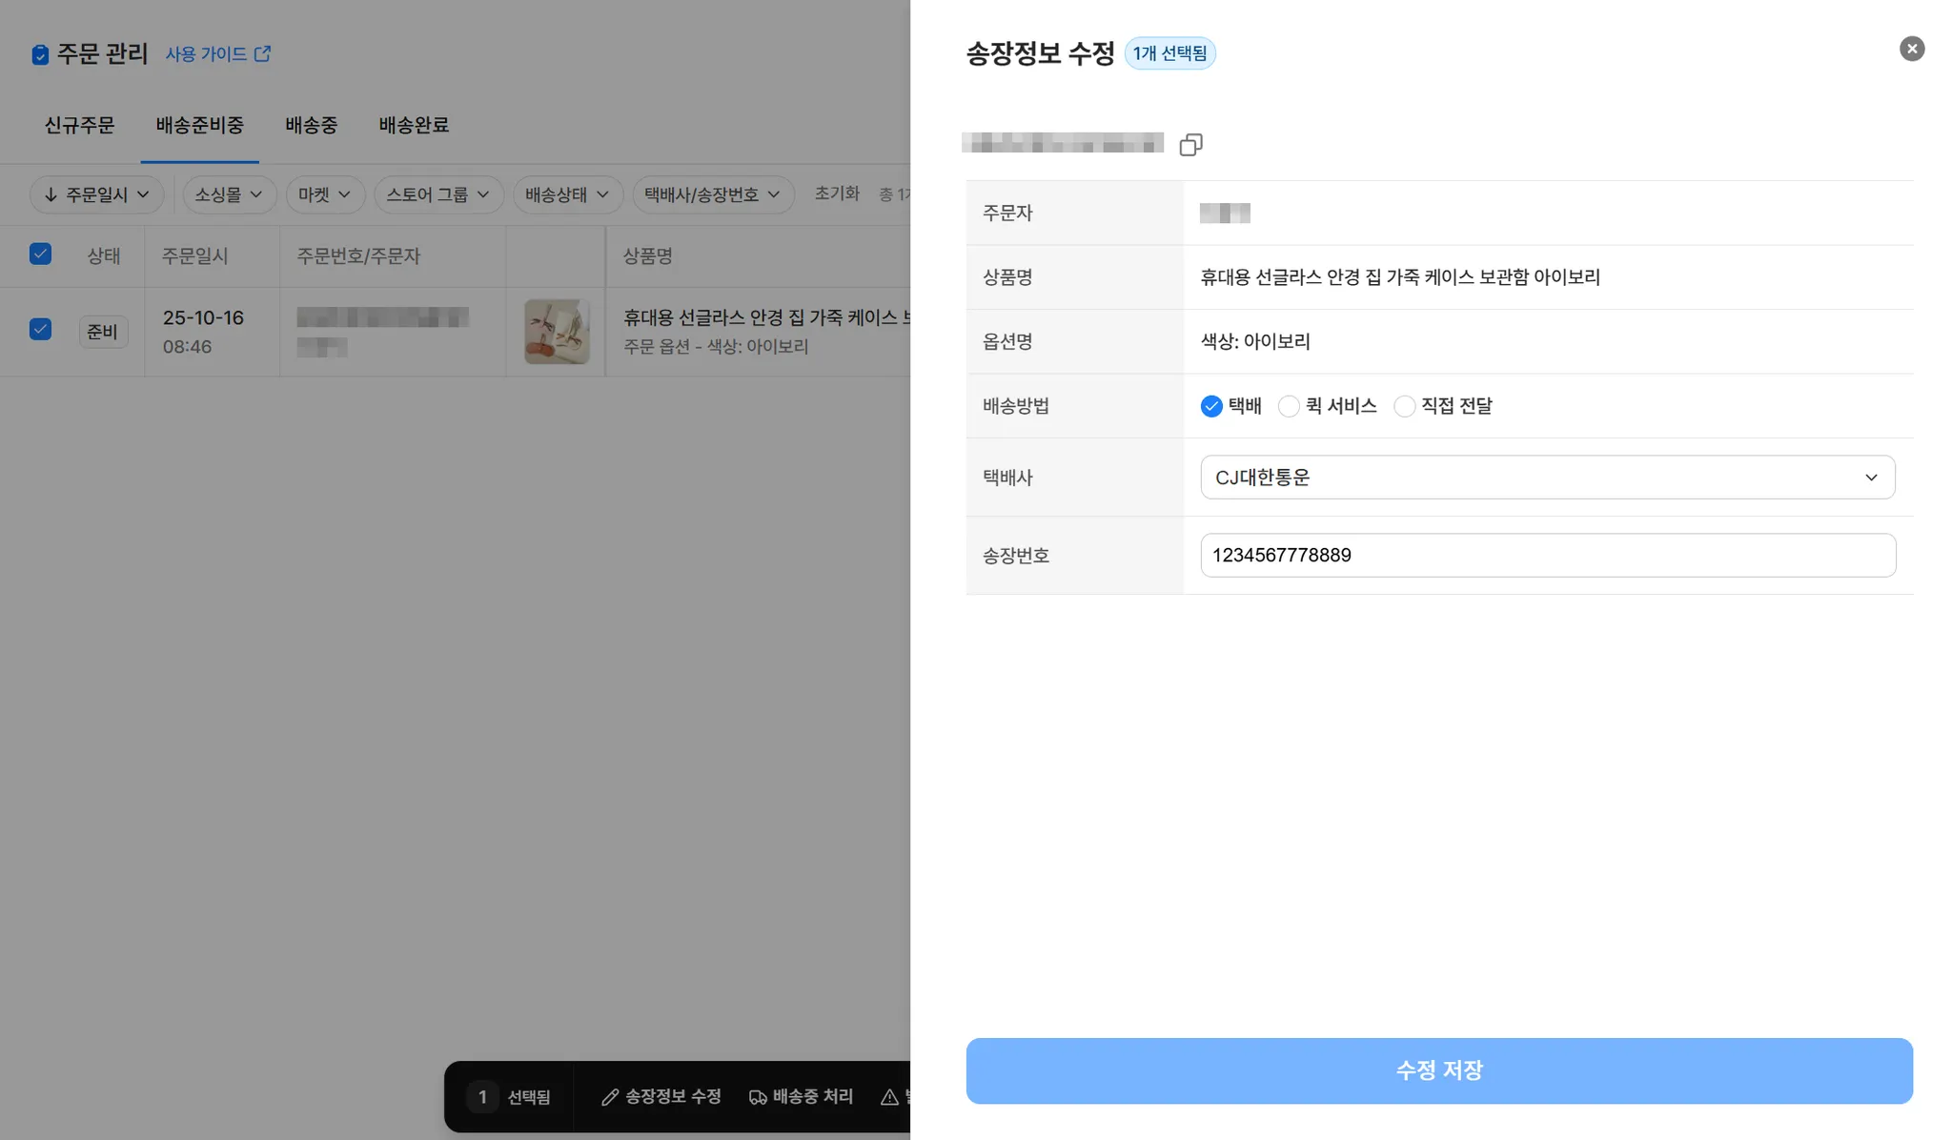This screenshot has width=1952, height=1140.
Task: Click the 주문 관리 clipboard icon
Action: point(40,55)
